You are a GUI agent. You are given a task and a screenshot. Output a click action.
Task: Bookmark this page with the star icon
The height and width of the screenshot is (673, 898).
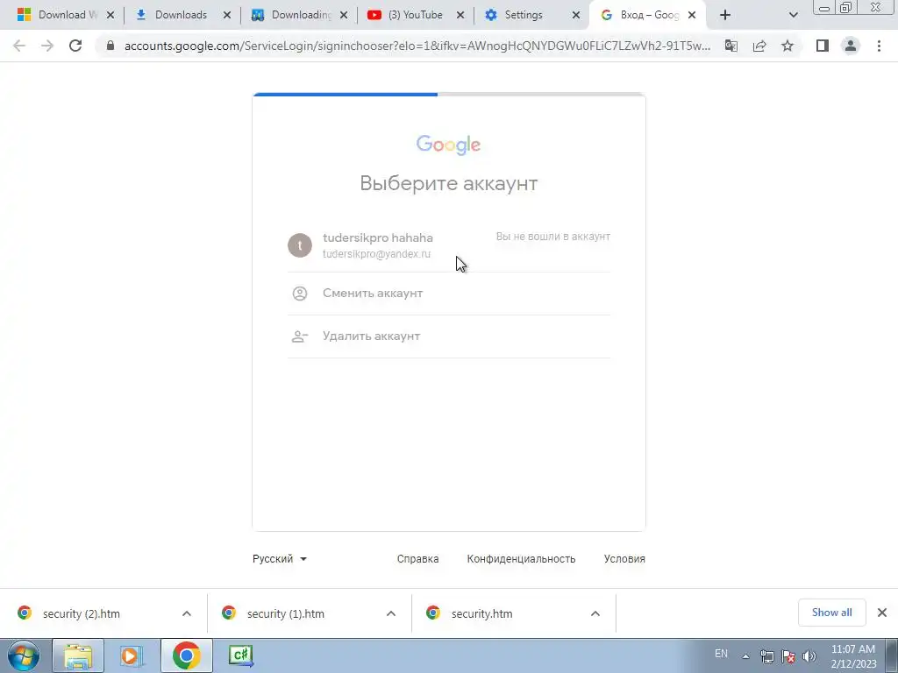[788, 46]
